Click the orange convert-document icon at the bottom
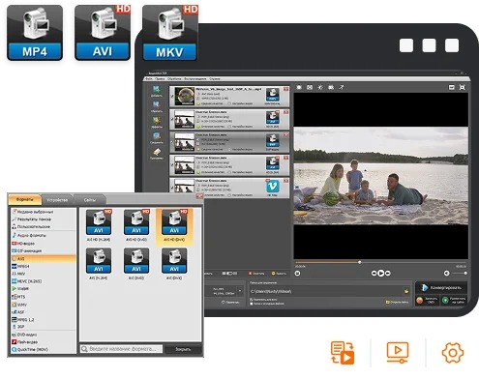Image resolution: width=479 pixels, height=379 pixels. click(343, 353)
